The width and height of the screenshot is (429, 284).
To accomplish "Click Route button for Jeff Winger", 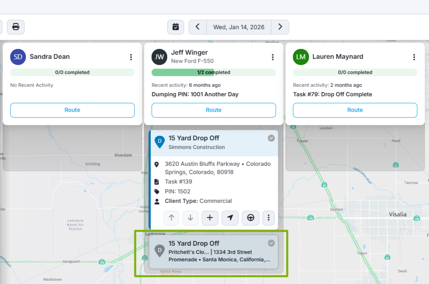I will point(214,110).
